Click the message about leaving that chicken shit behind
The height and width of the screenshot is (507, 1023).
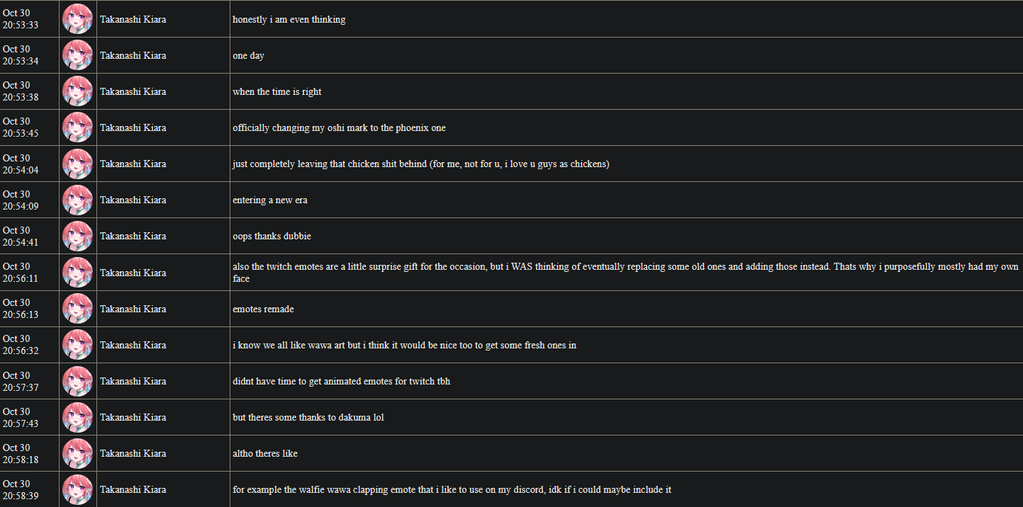pos(421,164)
